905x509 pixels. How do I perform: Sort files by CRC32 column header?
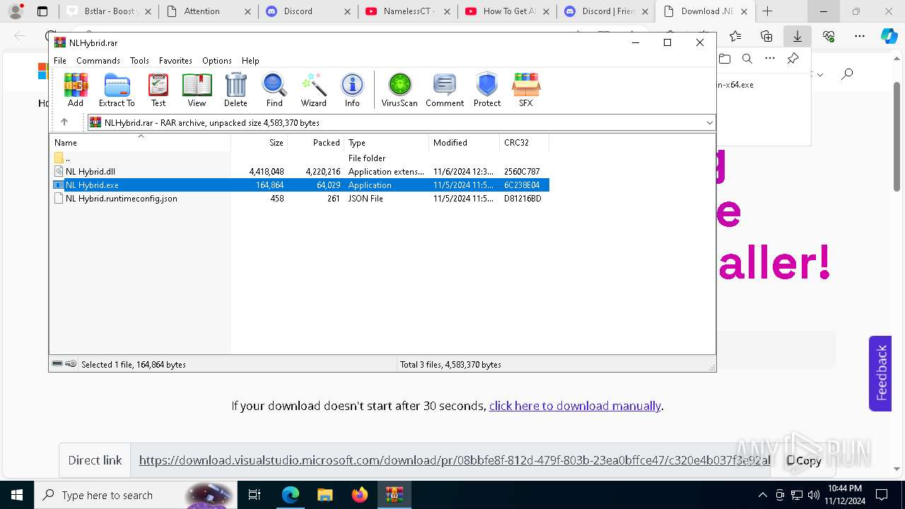click(x=524, y=143)
